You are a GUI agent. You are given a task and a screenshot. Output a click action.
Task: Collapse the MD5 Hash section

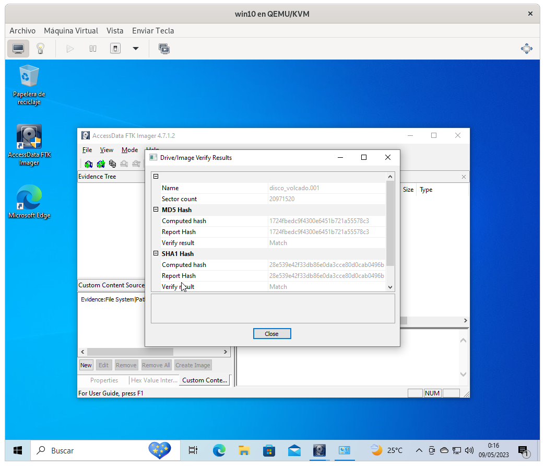156,209
